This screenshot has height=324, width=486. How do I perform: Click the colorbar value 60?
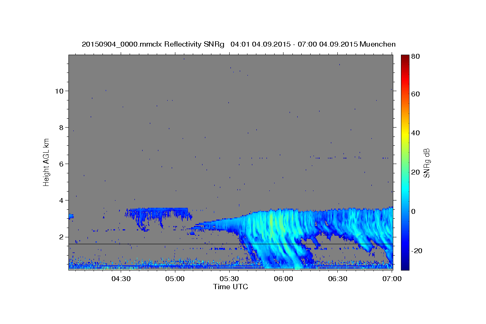pos(415,94)
